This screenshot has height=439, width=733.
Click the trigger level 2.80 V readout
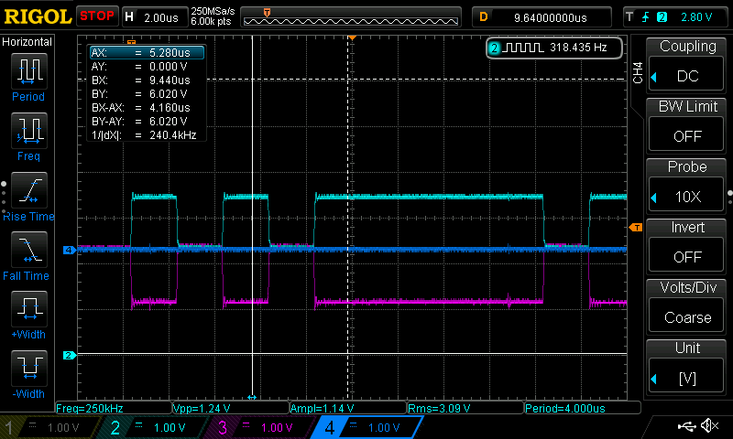[x=696, y=17]
